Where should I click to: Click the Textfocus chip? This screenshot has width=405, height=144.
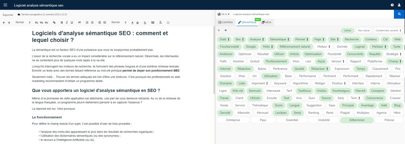pyautogui.click(x=304, y=91)
